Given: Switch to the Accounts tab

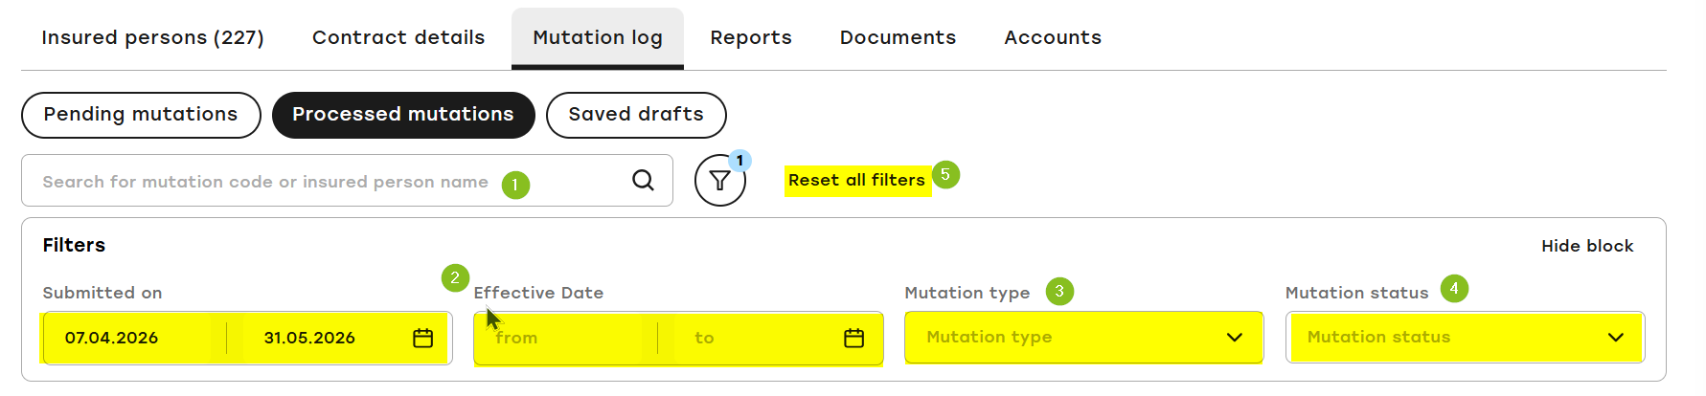Looking at the screenshot, I should point(1053,37).
